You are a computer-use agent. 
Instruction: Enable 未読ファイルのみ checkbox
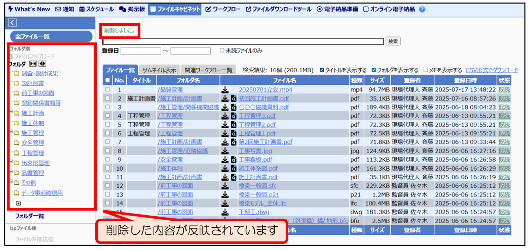[x=222, y=51]
